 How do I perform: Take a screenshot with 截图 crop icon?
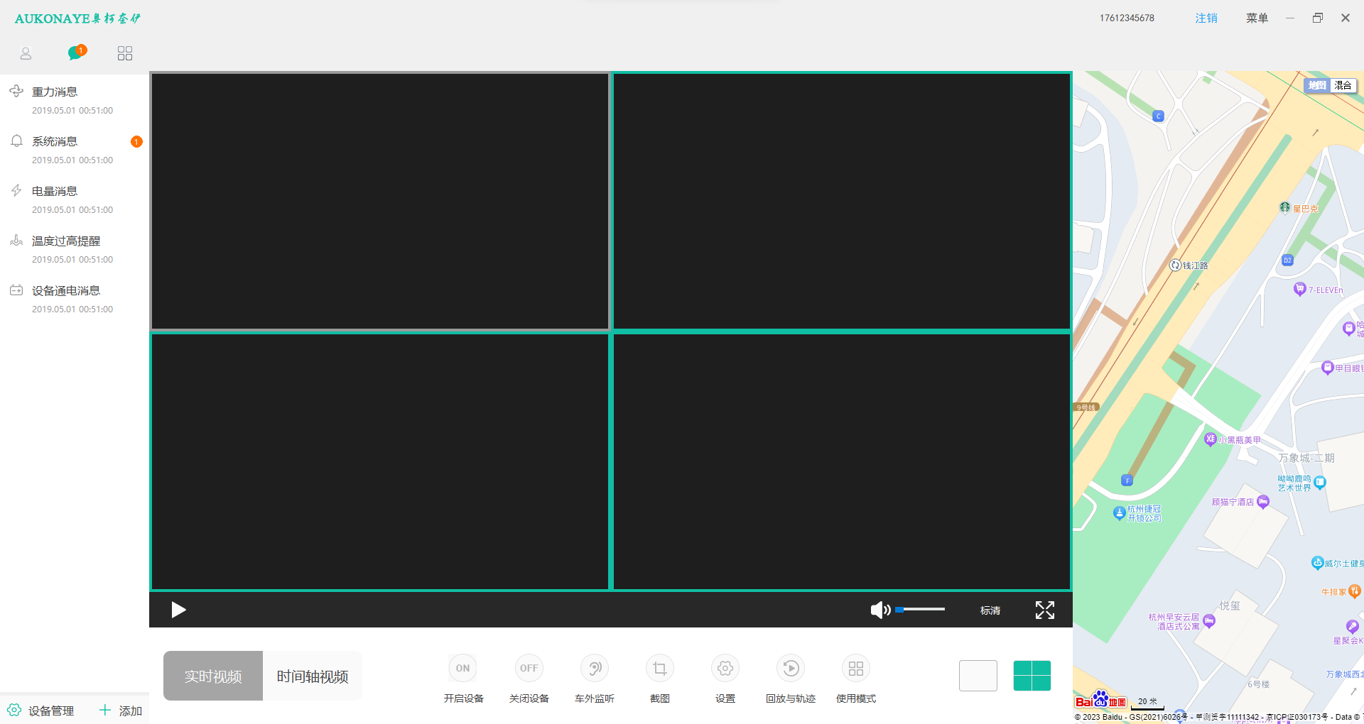tap(660, 668)
